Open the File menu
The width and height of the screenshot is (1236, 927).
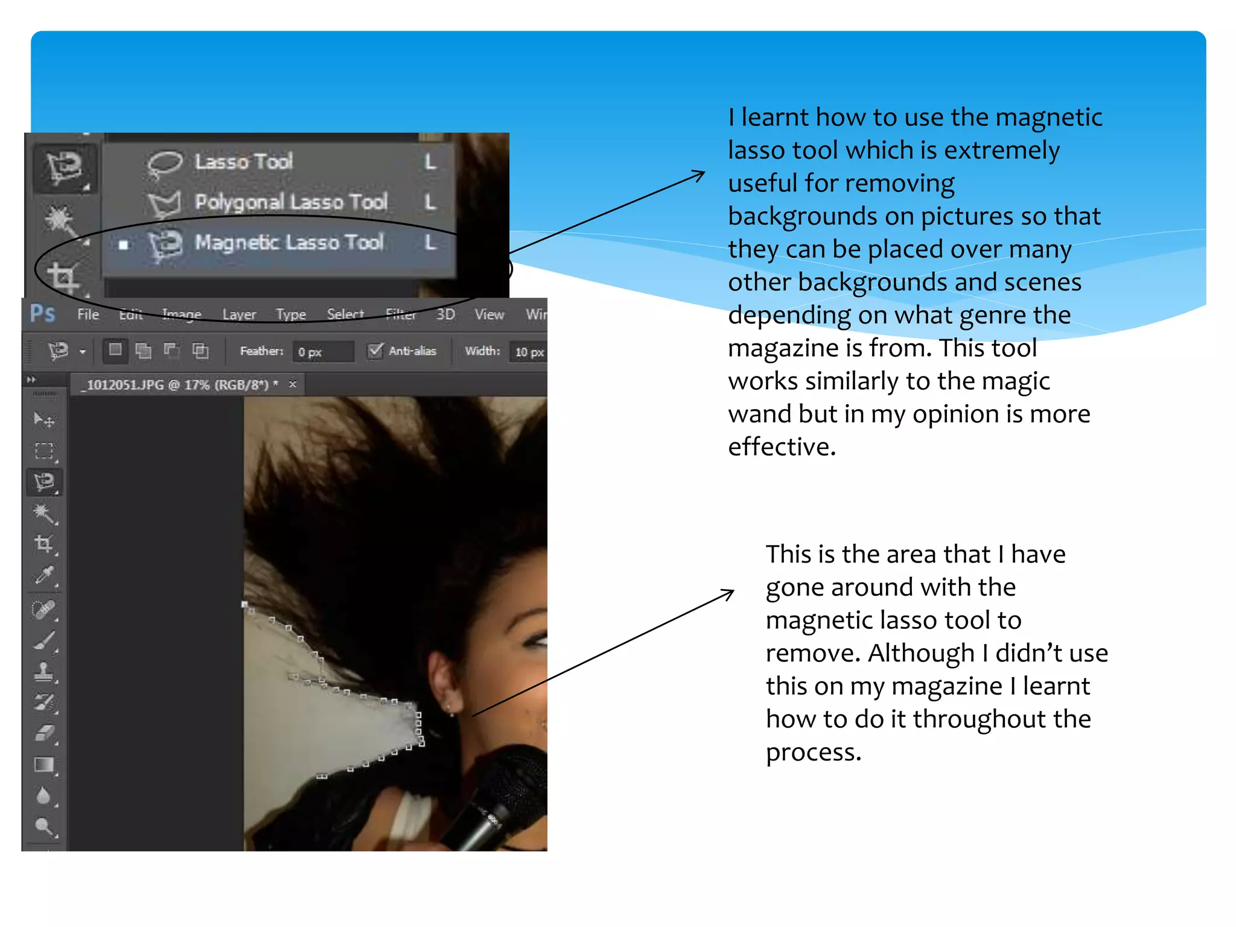point(88,314)
